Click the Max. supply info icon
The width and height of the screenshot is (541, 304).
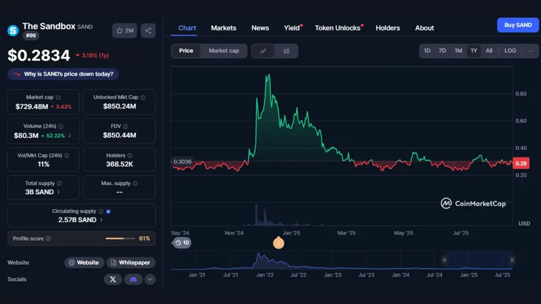click(x=135, y=183)
